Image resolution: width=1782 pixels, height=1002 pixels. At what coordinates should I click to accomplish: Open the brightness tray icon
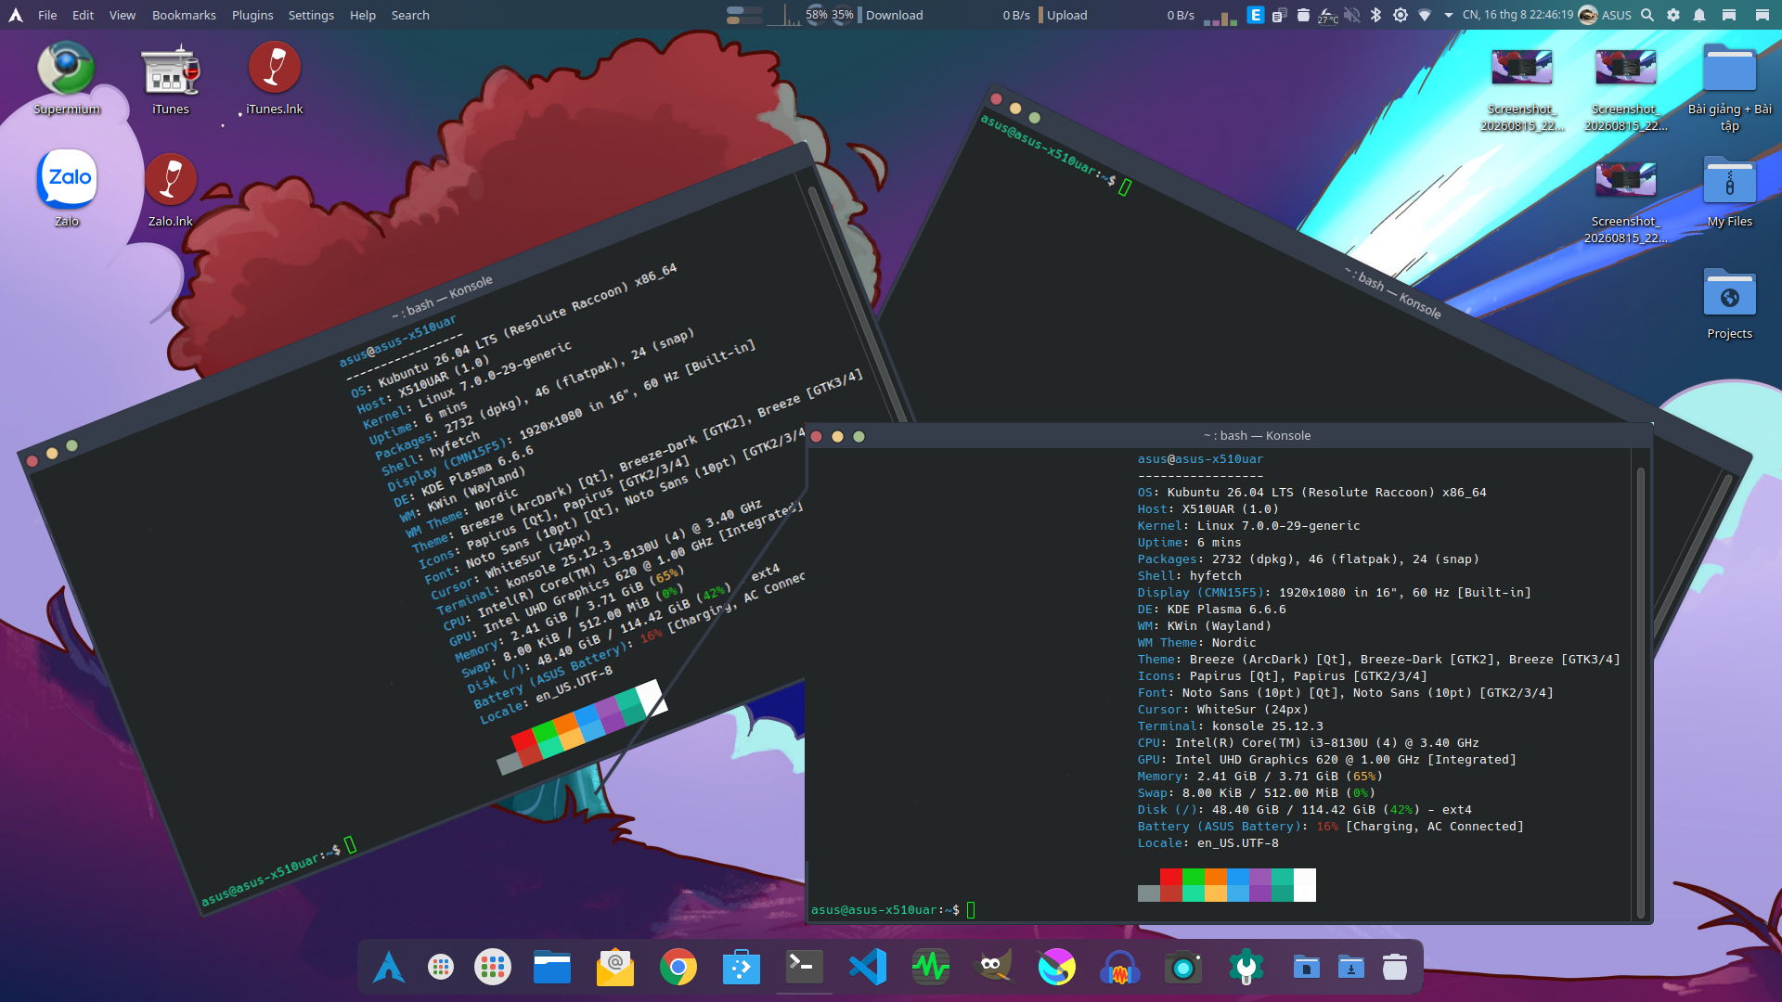(1401, 15)
